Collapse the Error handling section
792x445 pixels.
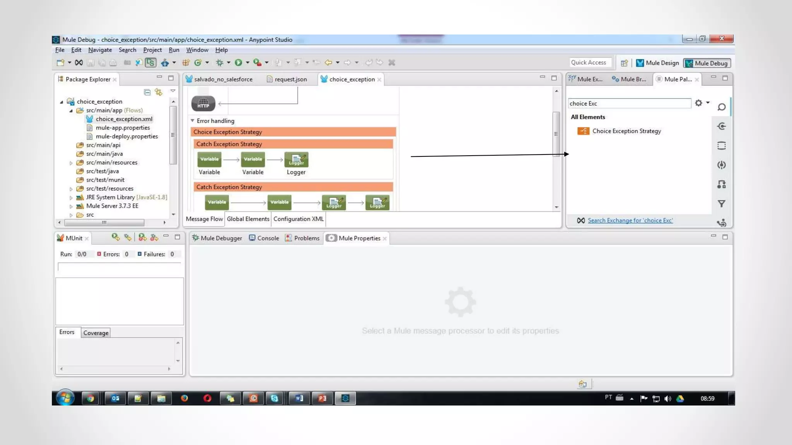193,121
